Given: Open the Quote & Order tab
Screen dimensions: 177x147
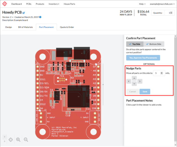Looking at the screenshot, I should (67, 27).
